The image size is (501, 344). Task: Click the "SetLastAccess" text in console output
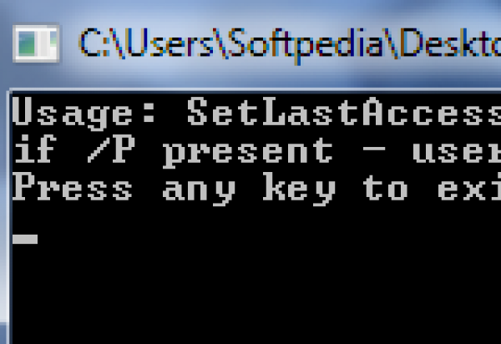coord(342,112)
